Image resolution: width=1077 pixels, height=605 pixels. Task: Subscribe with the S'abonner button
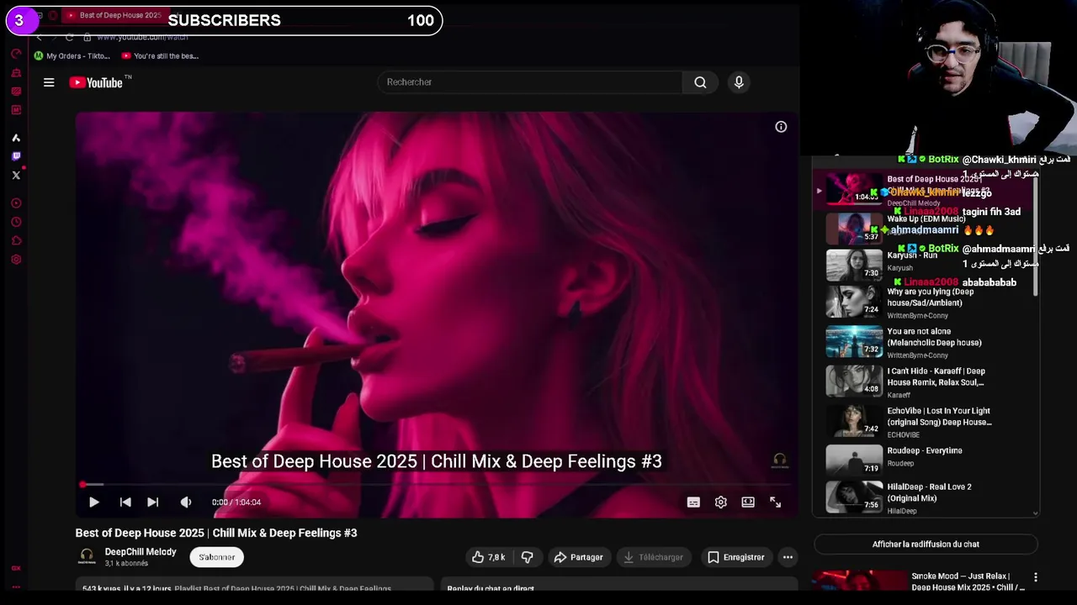(217, 557)
